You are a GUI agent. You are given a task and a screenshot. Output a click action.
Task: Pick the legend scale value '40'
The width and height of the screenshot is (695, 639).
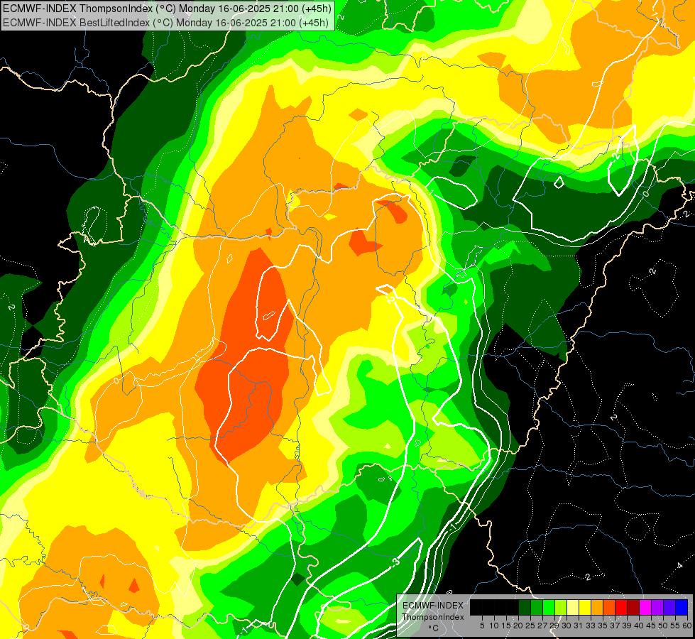pyautogui.click(x=639, y=626)
